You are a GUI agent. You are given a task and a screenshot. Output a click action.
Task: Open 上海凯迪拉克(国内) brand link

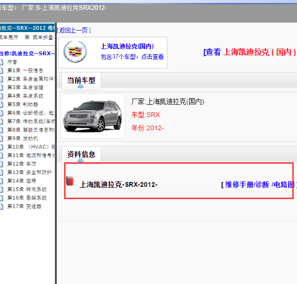pyautogui.click(x=127, y=46)
